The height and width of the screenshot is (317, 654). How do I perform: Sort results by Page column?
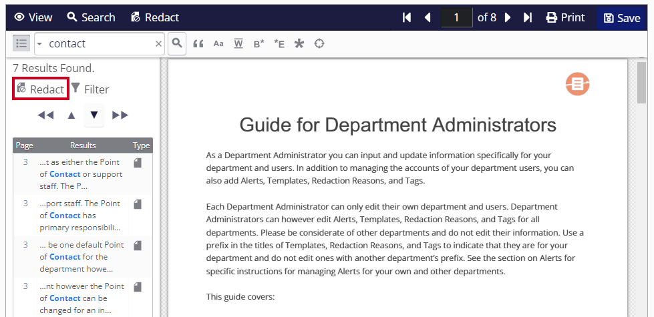(x=24, y=145)
